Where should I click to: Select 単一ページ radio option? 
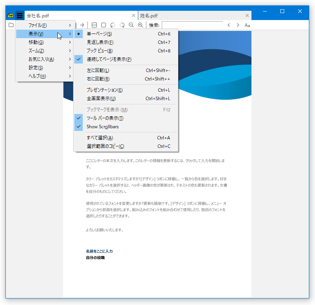pos(126,34)
